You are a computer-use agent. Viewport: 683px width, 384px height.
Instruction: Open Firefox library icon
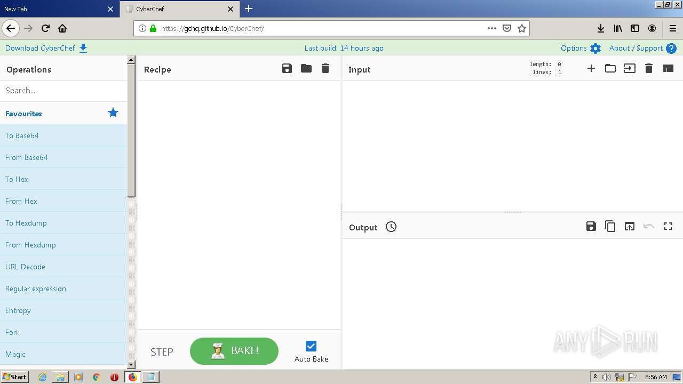point(618,28)
